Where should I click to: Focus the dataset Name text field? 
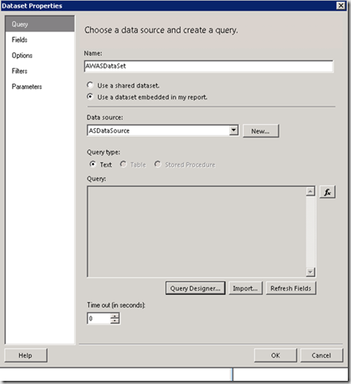[x=209, y=66]
